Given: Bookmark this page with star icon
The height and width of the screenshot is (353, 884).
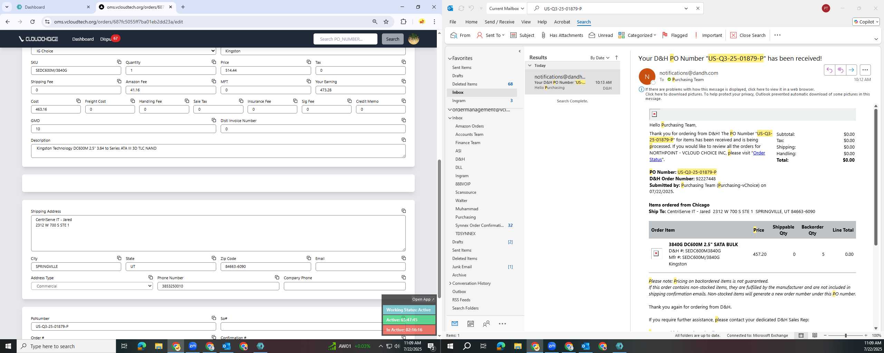Looking at the screenshot, I should click(x=386, y=22).
